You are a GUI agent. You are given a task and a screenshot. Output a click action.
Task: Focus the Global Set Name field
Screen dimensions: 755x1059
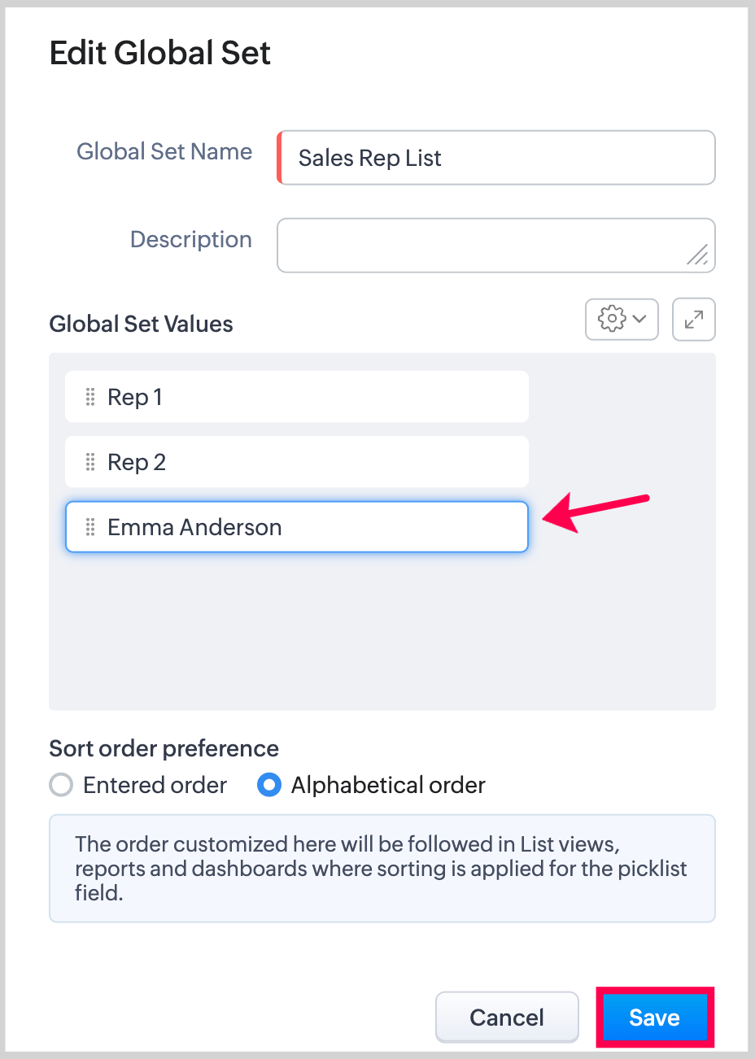click(x=496, y=158)
